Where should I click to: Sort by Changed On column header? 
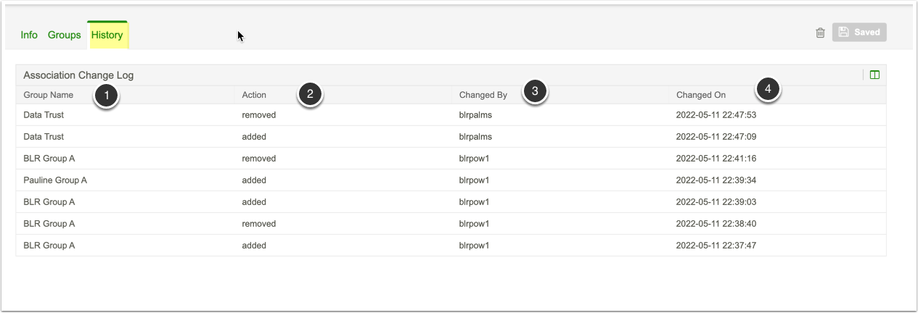click(701, 95)
